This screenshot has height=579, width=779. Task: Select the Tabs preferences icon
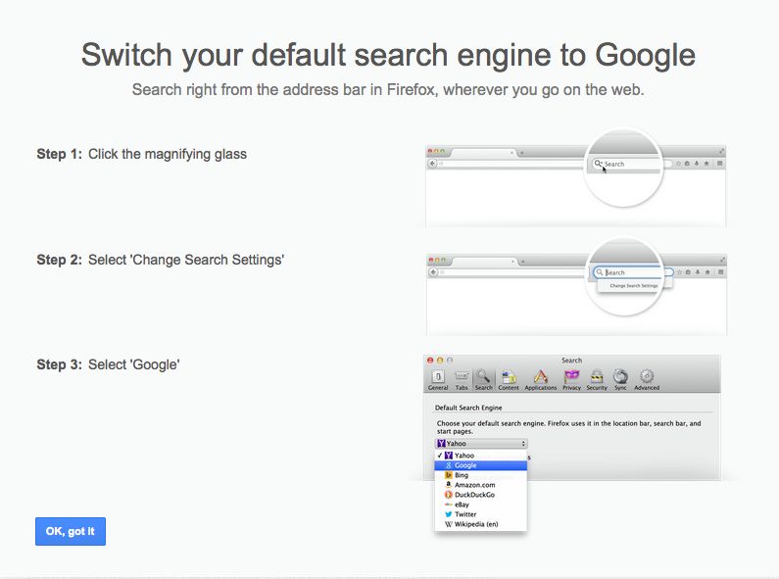pyautogui.click(x=461, y=377)
